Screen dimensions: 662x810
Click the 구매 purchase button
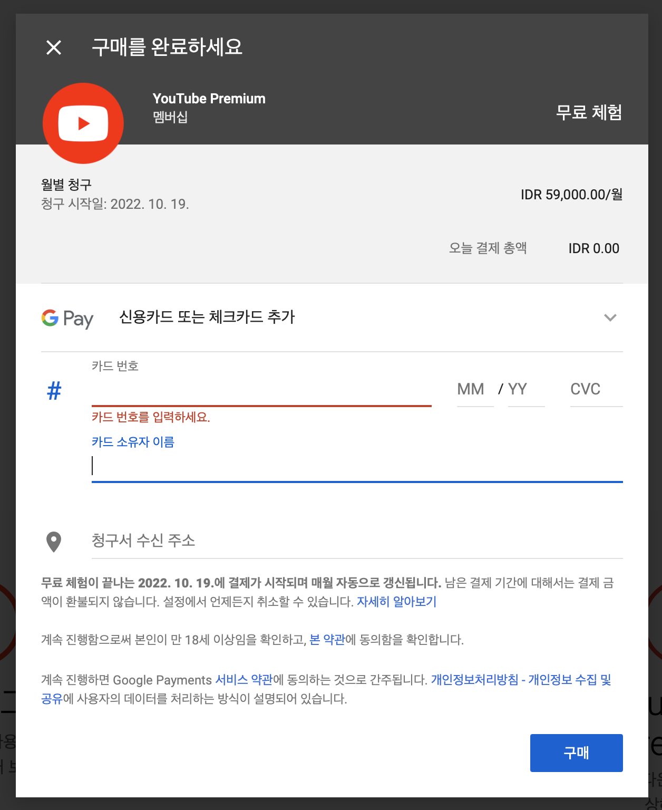(x=577, y=753)
